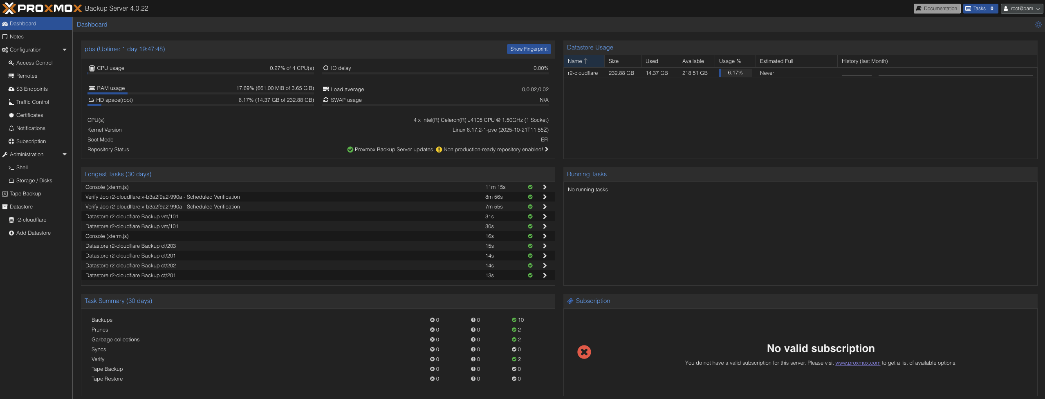
Task: Open the Notifications configuration
Action: coord(31,128)
